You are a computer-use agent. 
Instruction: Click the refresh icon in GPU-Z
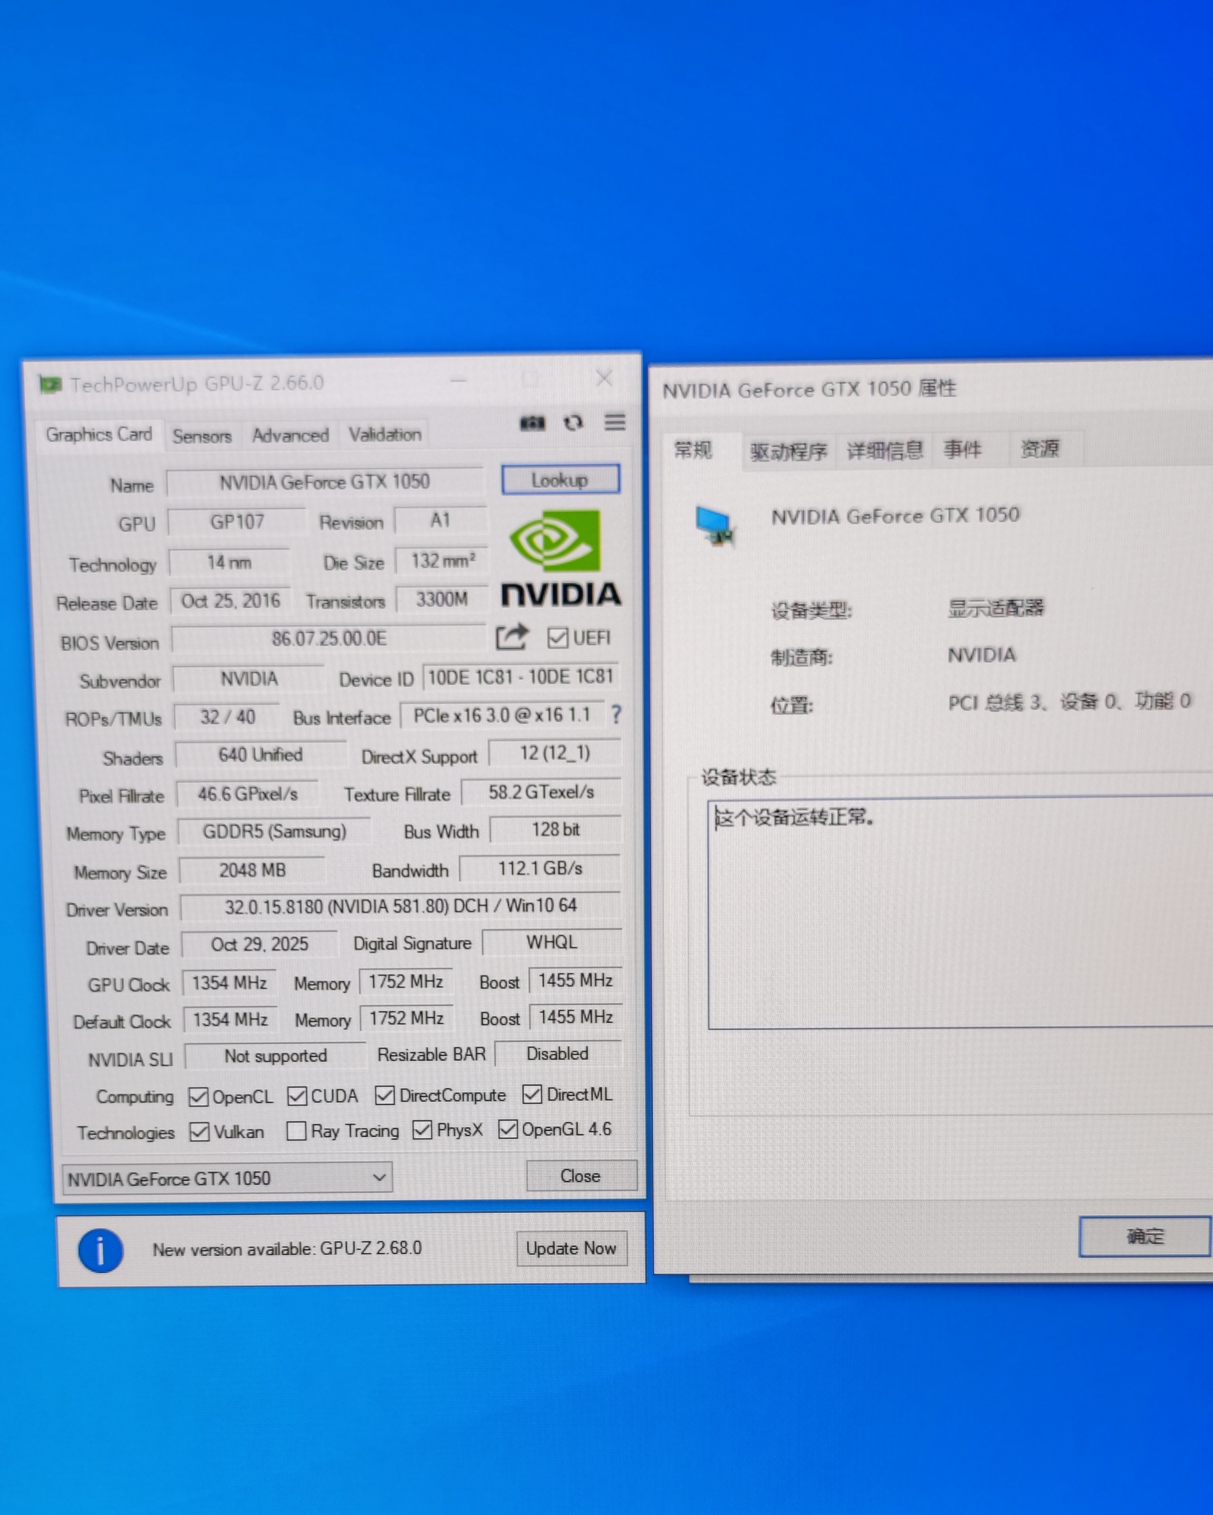tap(573, 422)
